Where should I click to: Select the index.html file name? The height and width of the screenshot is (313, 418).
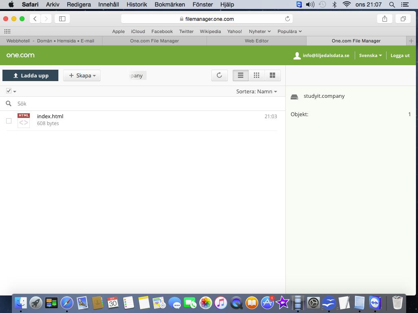click(50, 116)
